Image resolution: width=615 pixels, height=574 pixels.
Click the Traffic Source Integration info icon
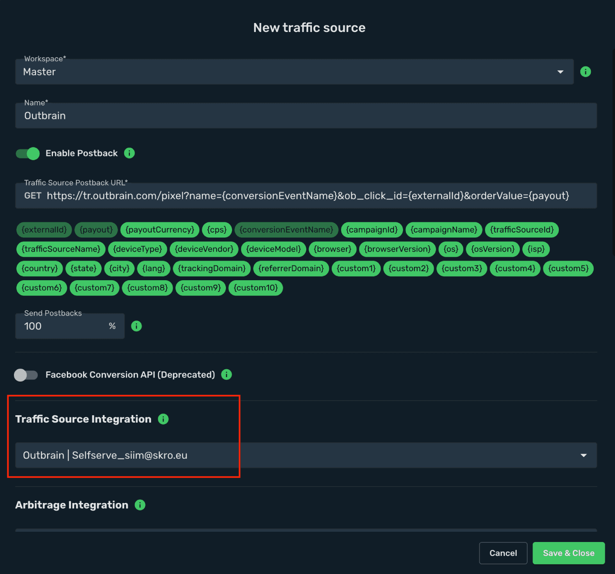tap(163, 419)
